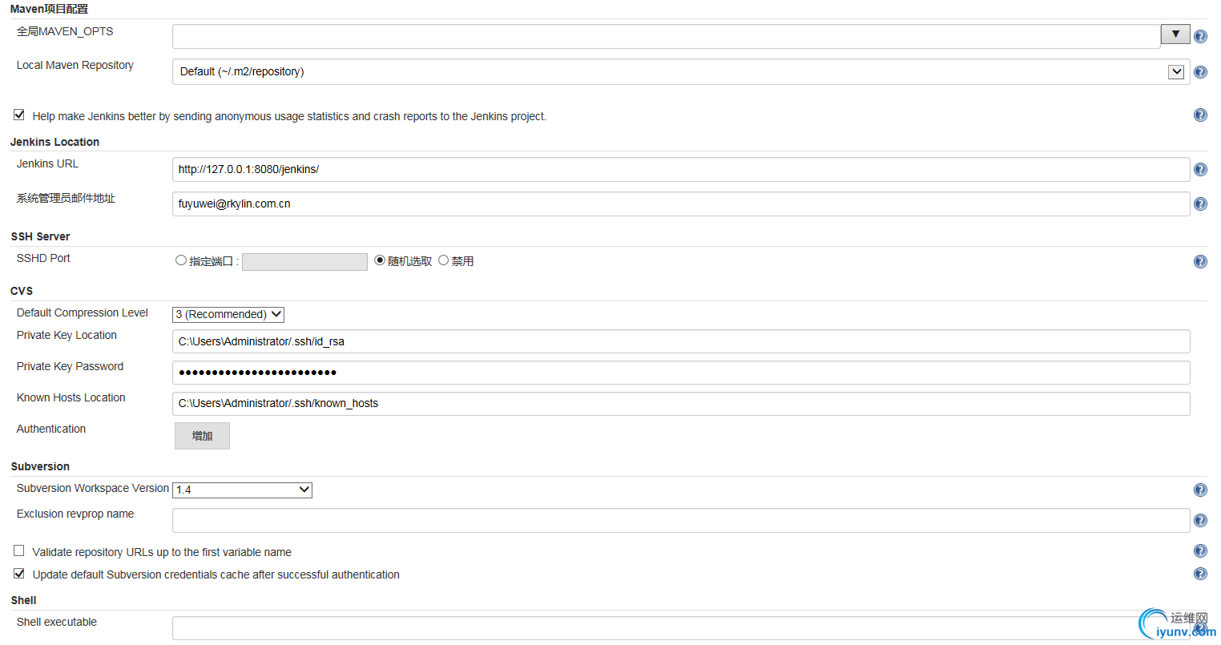The height and width of the screenshot is (645, 1221).
Task: Focus the 全局MAVEN_OPTS text field
Action: (667, 36)
